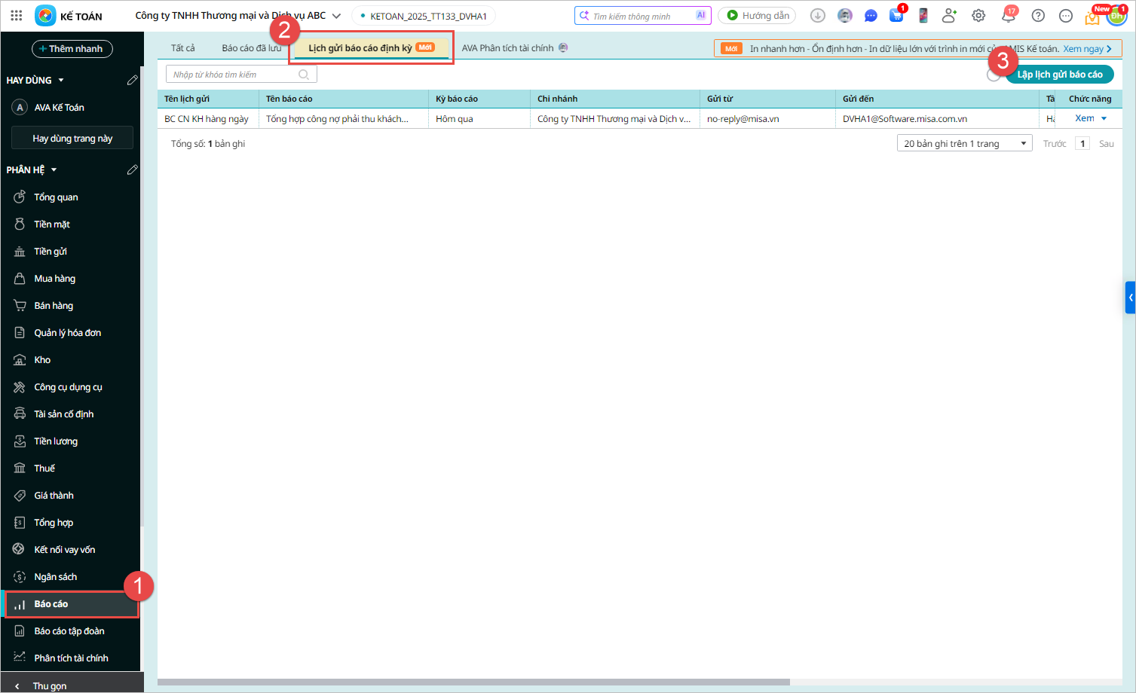Click the add user icon
Image resolution: width=1136 pixels, height=693 pixels.
[x=949, y=16]
